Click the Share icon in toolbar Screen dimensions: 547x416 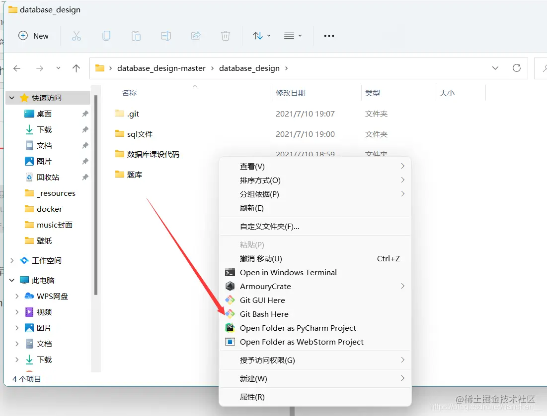(196, 36)
